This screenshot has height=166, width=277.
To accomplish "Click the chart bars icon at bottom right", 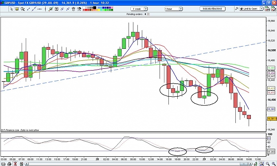I will click(255, 164).
